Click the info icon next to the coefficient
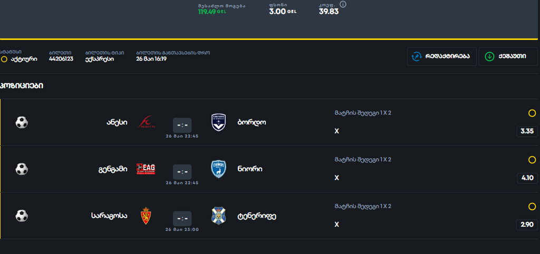 [343, 4]
